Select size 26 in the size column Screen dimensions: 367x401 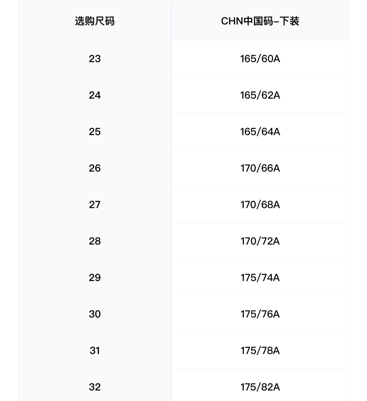[95, 168]
